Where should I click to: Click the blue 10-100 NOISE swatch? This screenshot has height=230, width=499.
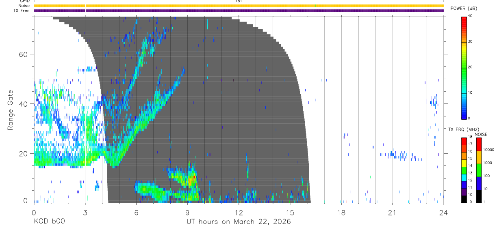click(479, 183)
